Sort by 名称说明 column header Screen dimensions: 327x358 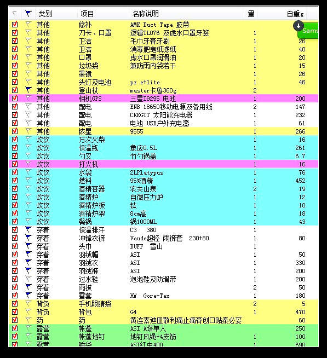tap(145, 14)
